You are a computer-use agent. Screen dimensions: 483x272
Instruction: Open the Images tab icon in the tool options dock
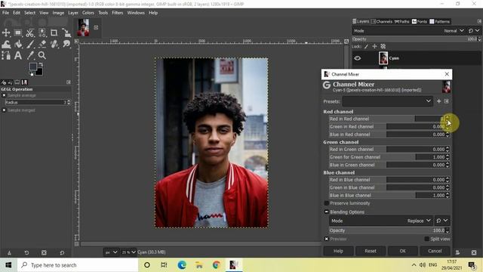pyautogui.click(x=24, y=82)
